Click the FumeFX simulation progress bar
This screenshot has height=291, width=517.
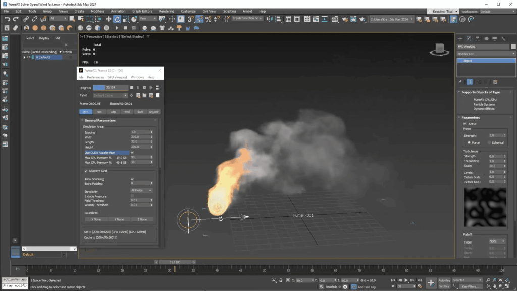[x=110, y=88]
